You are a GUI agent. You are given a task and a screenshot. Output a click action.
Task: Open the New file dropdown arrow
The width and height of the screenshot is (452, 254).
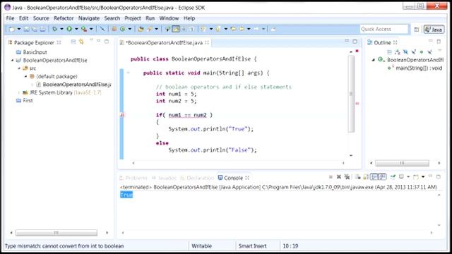click(x=19, y=29)
